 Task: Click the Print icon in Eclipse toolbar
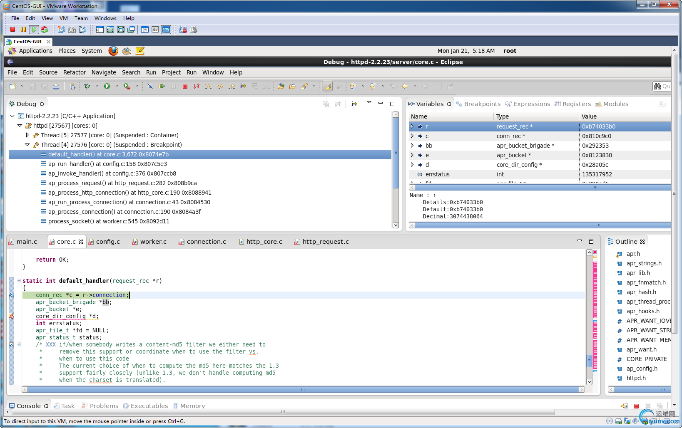pyautogui.click(x=56, y=86)
